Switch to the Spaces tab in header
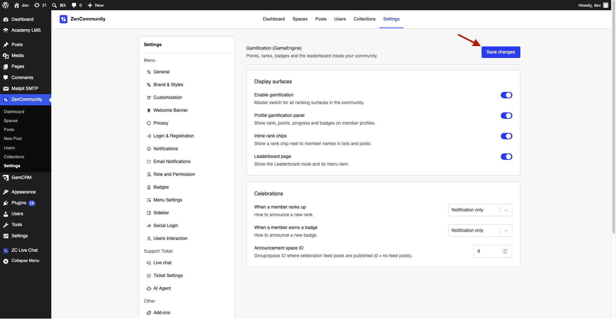Image resolution: width=616 pixels, height=326 pixels. coord(300,19)
